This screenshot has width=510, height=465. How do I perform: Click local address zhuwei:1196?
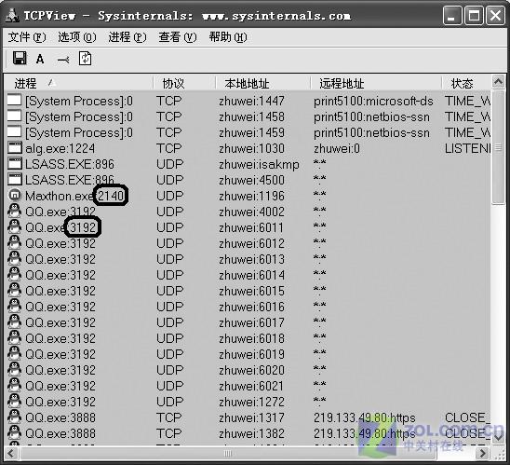[x=252, y=196]
